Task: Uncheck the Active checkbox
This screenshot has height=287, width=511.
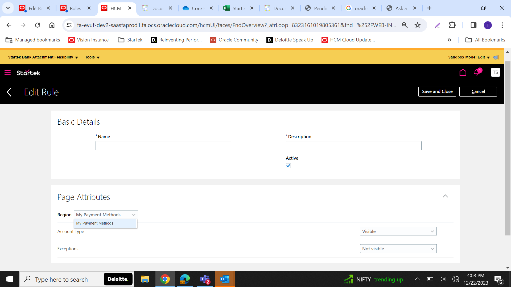Action: click(289, 166)
